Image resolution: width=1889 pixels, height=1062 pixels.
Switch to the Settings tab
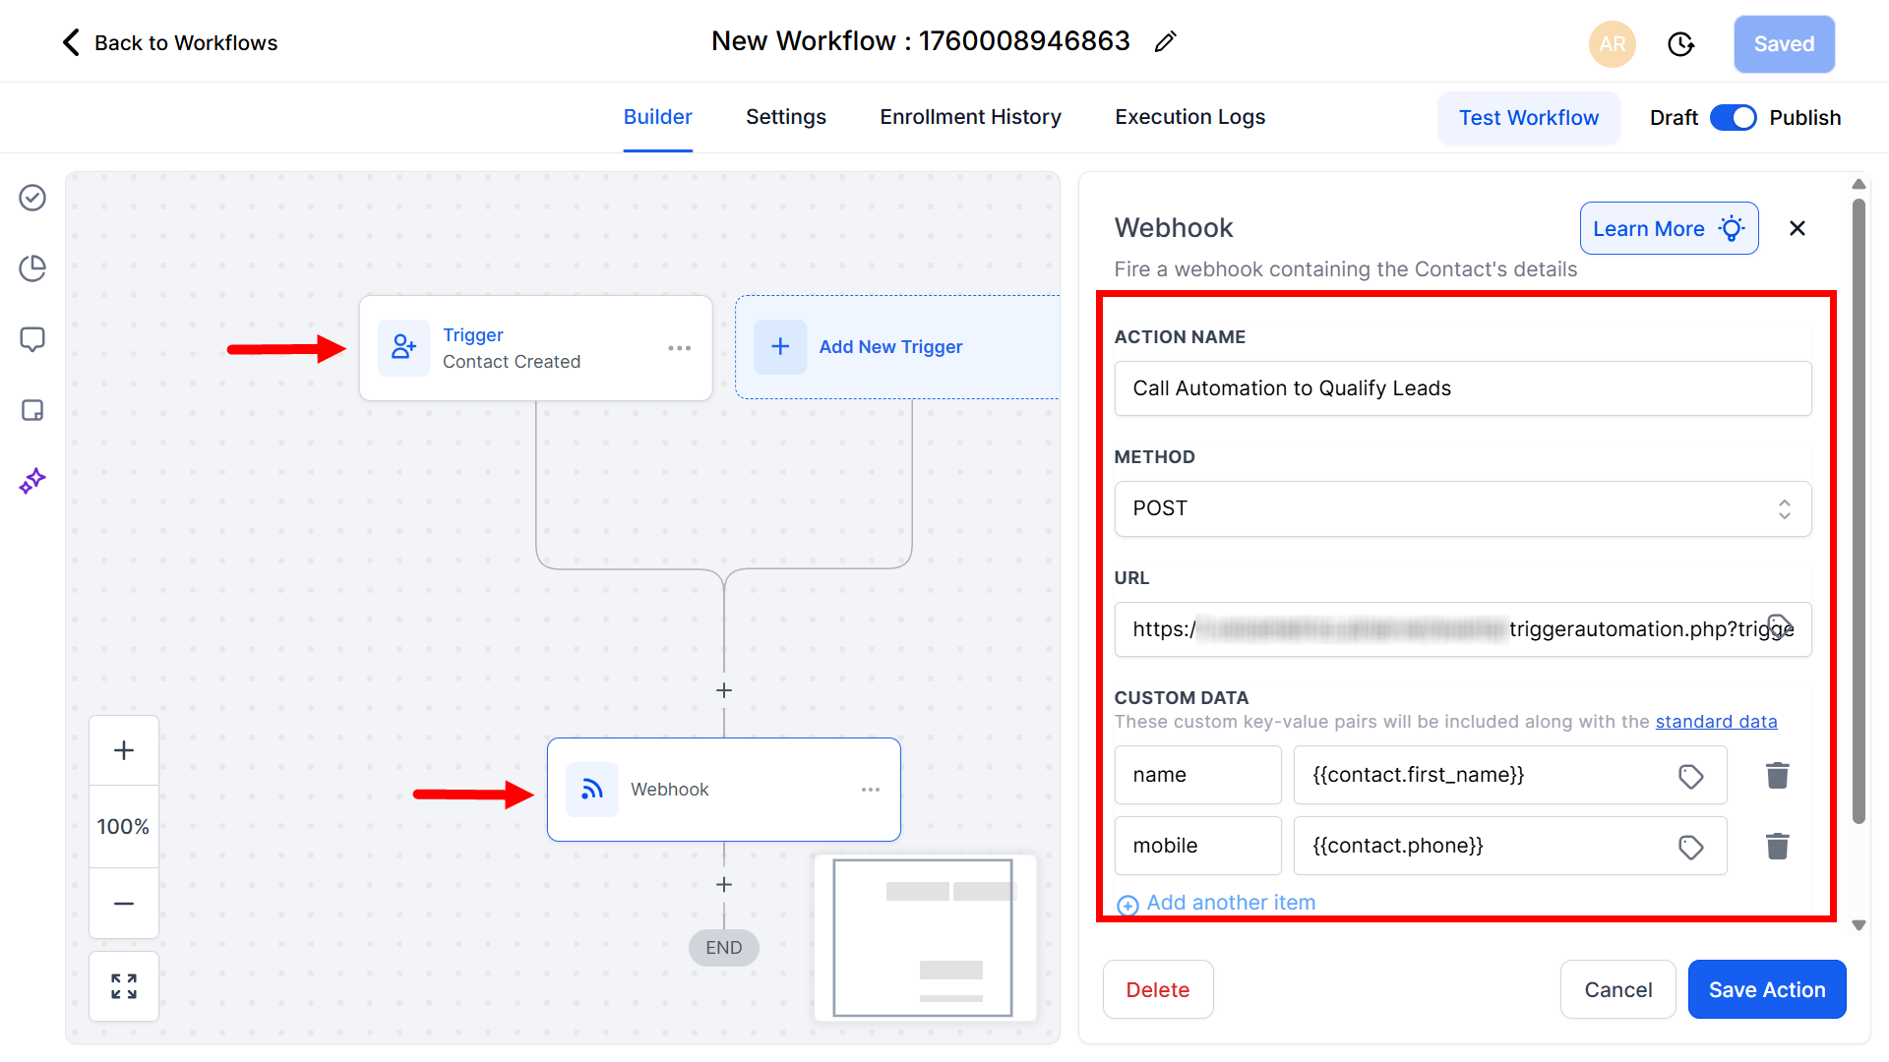(785, 117)
